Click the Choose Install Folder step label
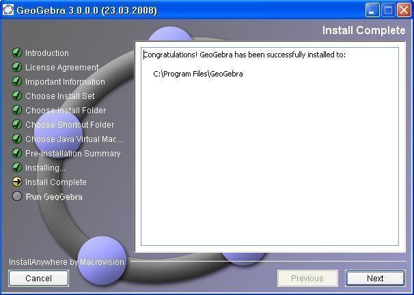This screenshot has width=414, height=295. [66, 111]
